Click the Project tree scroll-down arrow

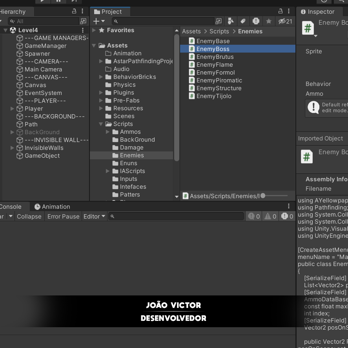click(x=177, y=197)
